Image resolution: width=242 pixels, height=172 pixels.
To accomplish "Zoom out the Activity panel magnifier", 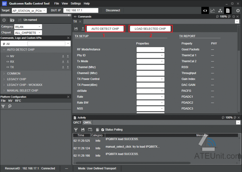I will 223,118.
